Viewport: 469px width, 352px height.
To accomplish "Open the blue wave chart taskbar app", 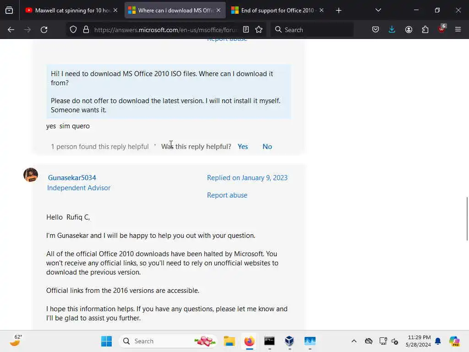I will [310, 341].
